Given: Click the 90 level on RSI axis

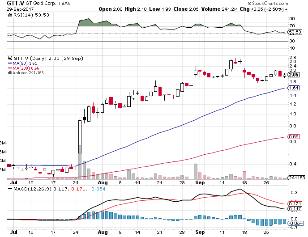Looking at the screenshot, I should tap(292, 19).
